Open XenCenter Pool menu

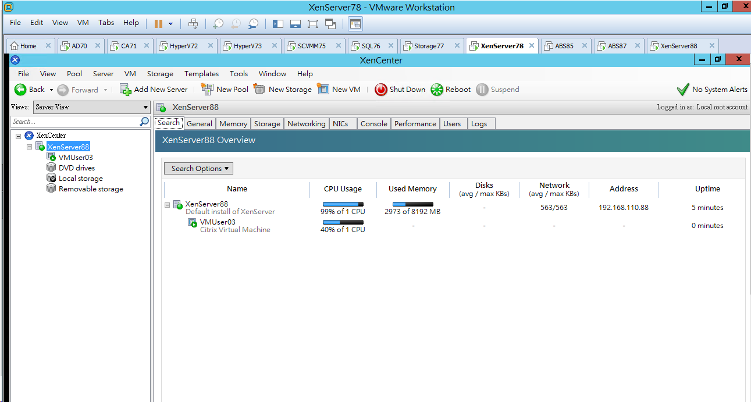[74, 74]
